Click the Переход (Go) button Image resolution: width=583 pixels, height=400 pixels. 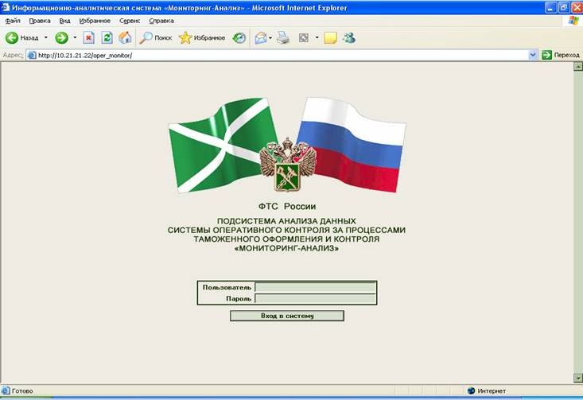(561, 55)
